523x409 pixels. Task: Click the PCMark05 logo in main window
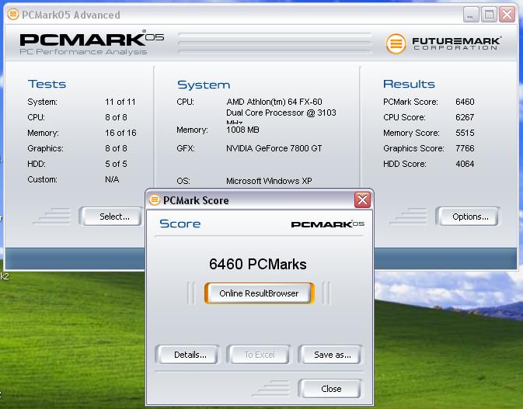[x=92, y=43]
